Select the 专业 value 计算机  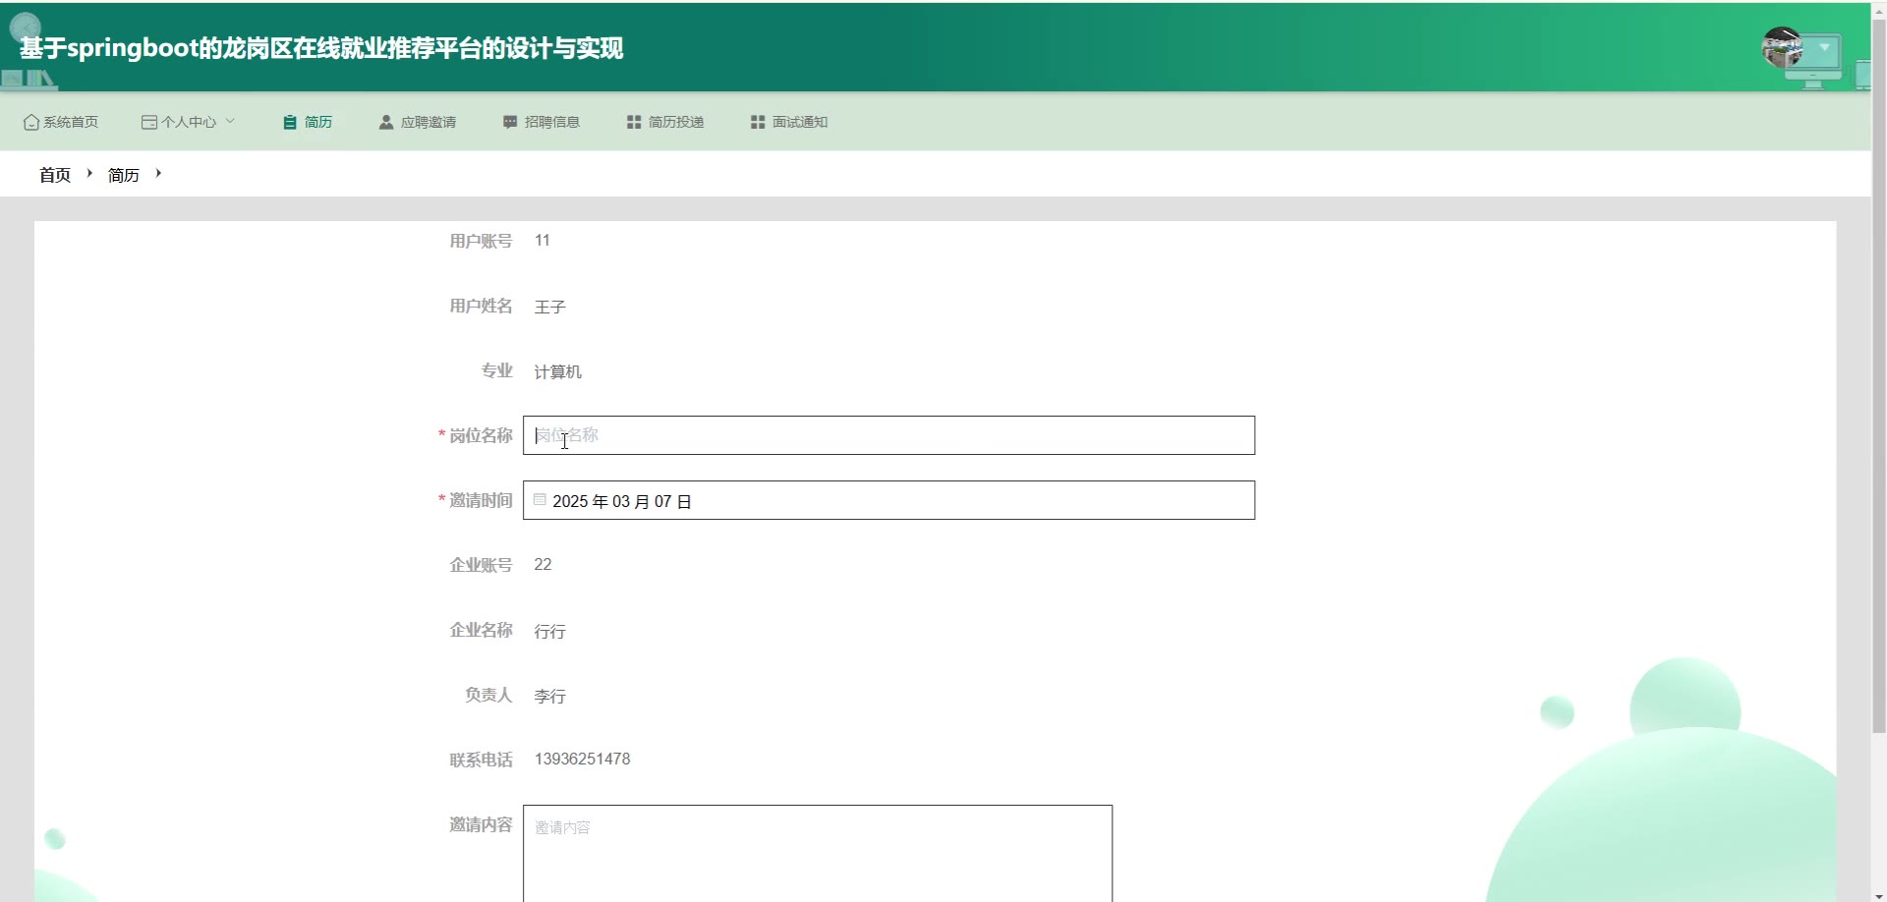pyautogui.click(x=558, y=371)
